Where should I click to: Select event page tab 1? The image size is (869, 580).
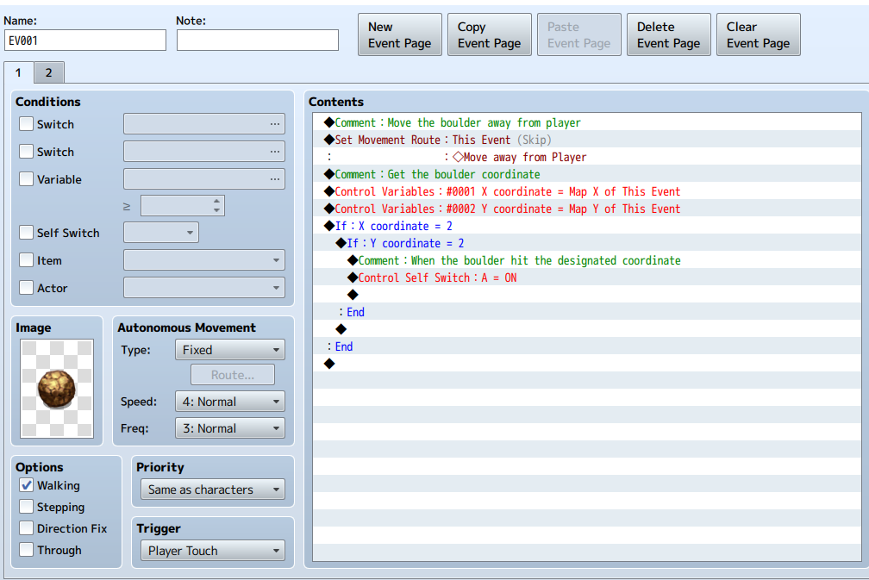pyautogui.click(x=18, y=72)
